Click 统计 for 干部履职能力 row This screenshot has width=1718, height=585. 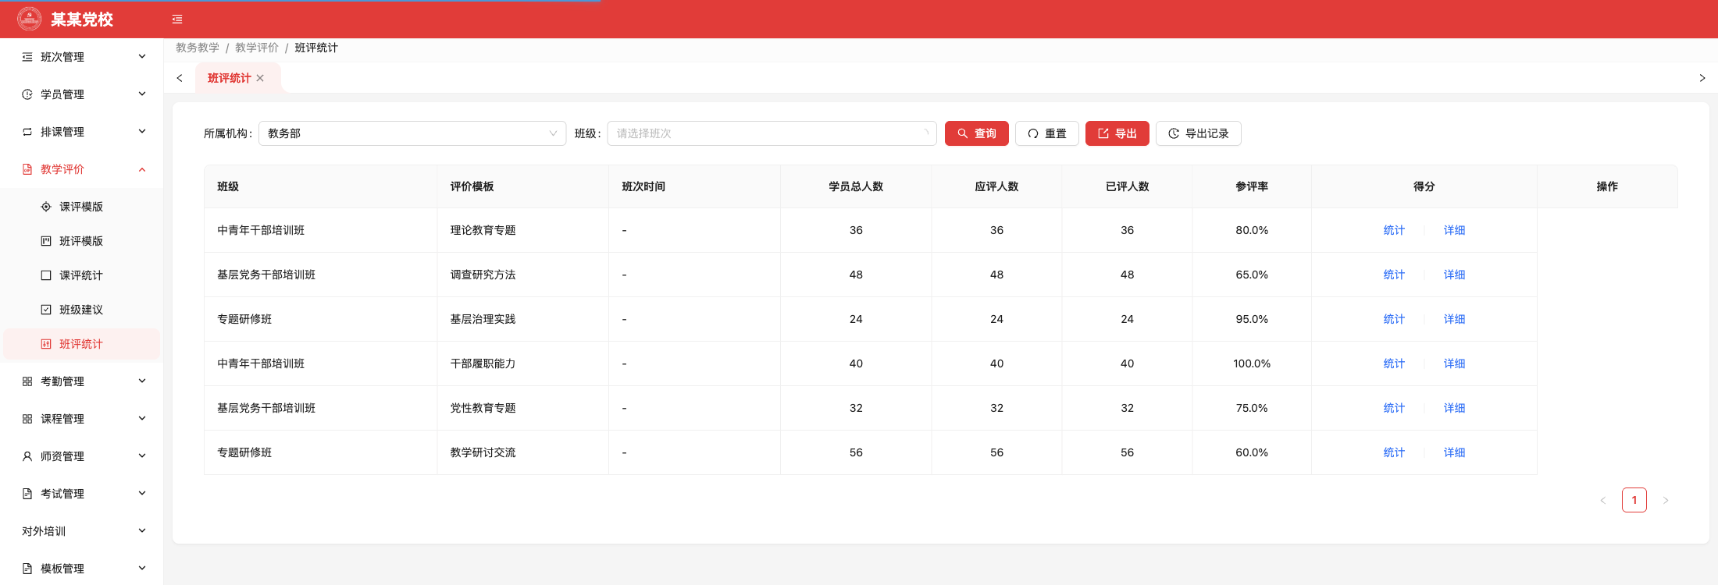[x=1394, y=363]
